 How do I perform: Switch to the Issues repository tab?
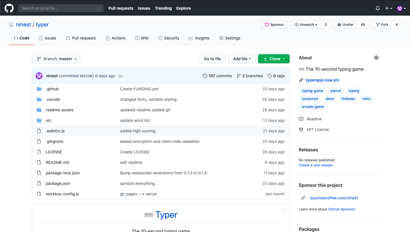click(47, 38)
